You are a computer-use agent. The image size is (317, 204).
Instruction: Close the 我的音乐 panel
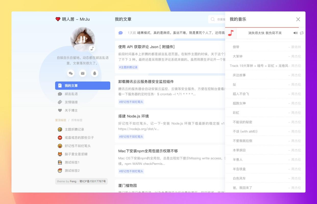(298, 19)
